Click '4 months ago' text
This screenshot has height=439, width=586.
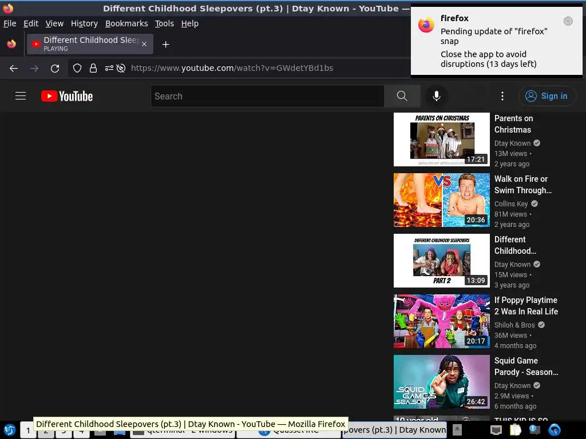click(x=516, y=346)
